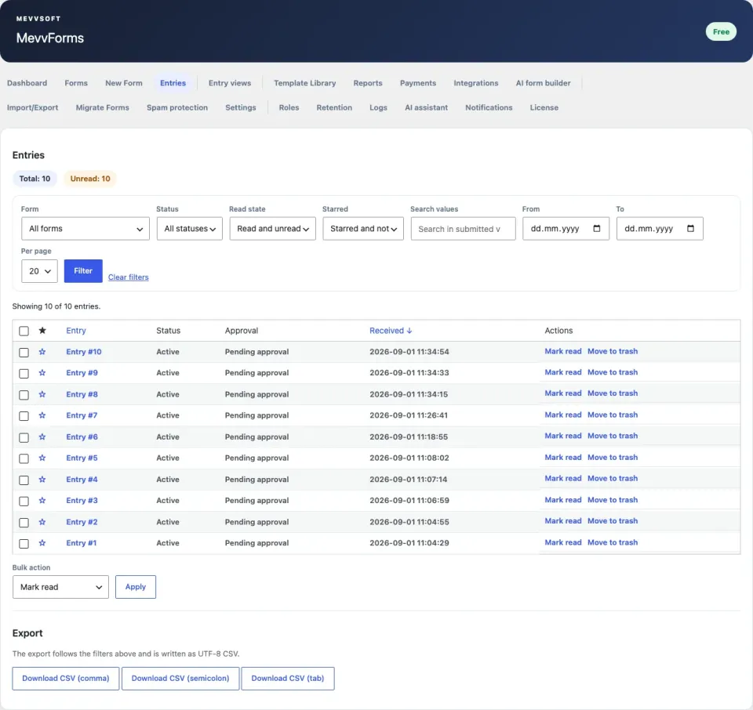
Task: Open the Forms tab
Action: pyautogui.click(x=76, y=83)
